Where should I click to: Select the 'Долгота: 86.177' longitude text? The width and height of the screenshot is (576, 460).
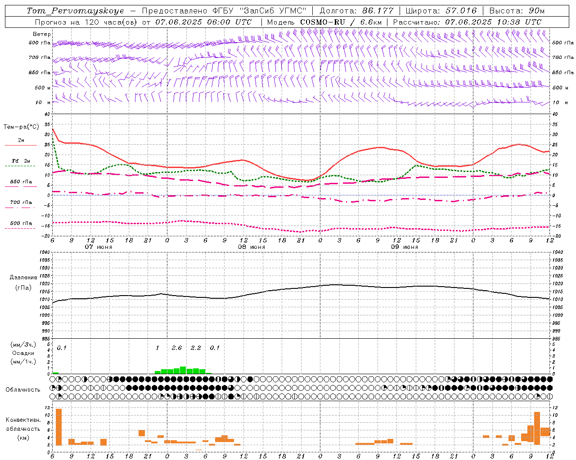(x=356, y=11)
